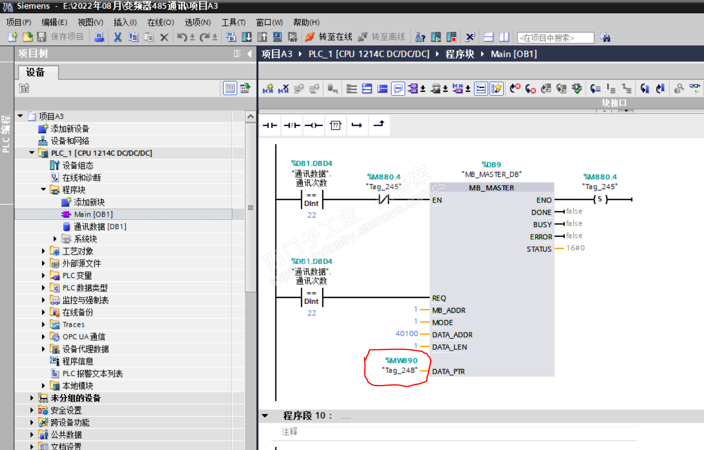Insert an output coil instruction
This screenshot has width=704, height=450.
tap(314, 125)
